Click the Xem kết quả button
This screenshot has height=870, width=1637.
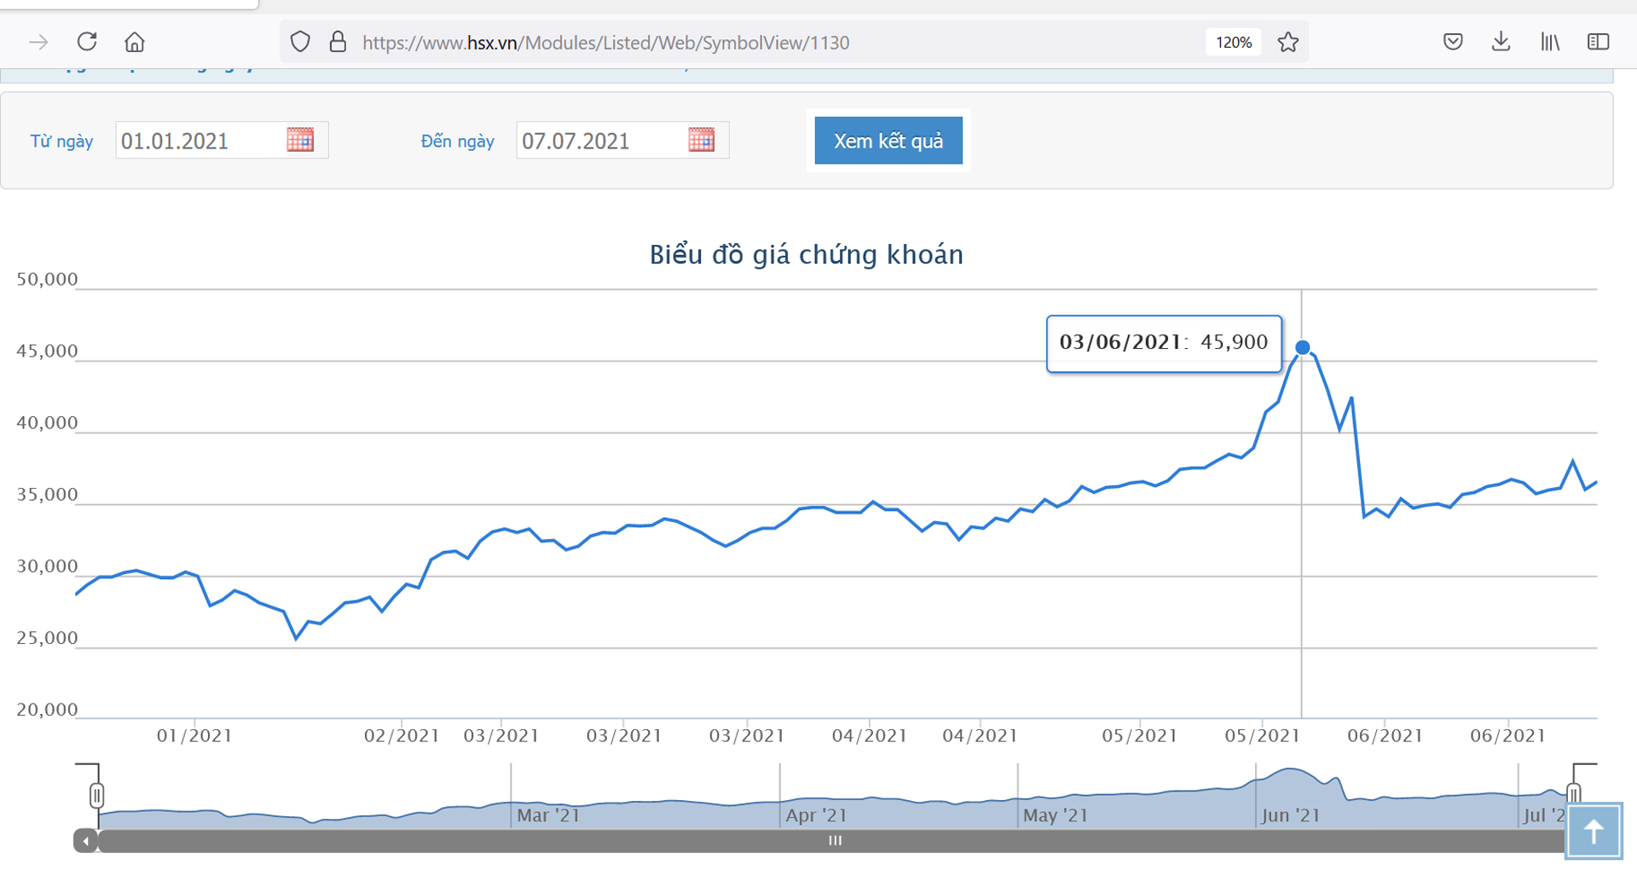tap(888, 141)
